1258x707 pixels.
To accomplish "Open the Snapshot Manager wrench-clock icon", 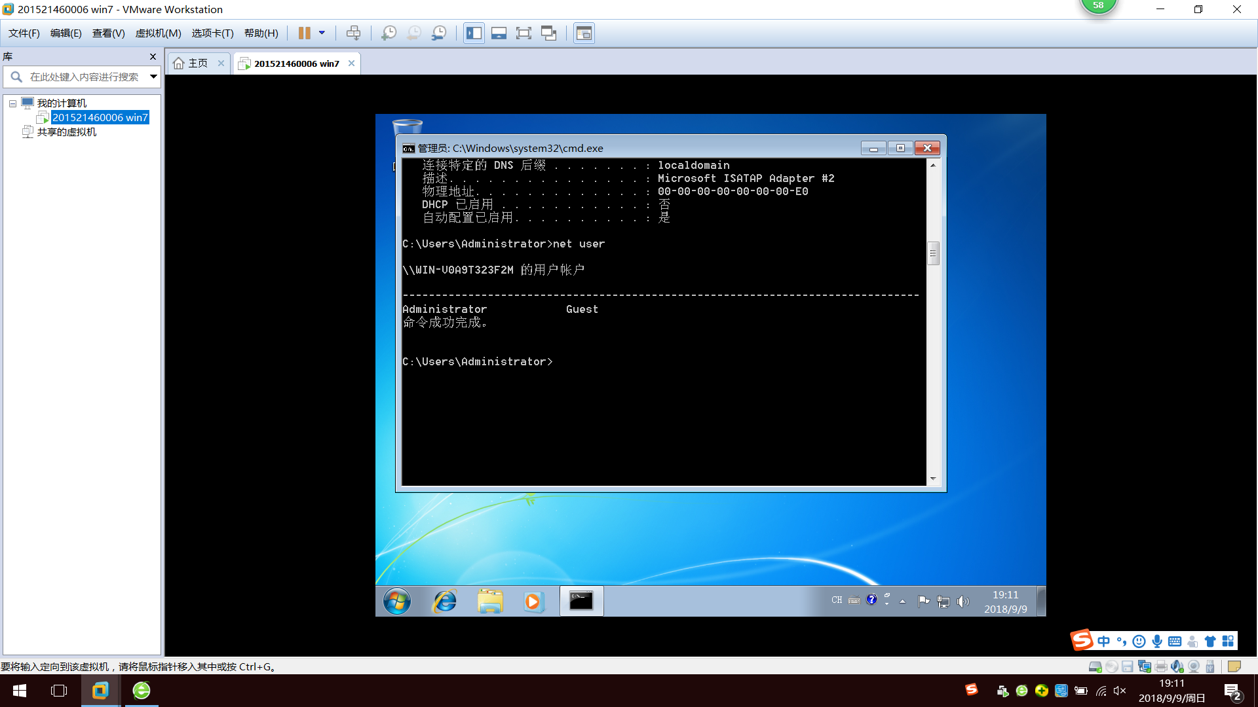I will click(439, 33).
